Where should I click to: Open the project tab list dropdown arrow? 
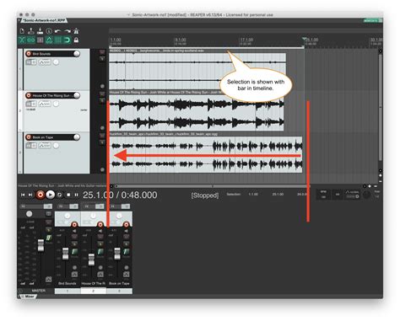(19, 20)
